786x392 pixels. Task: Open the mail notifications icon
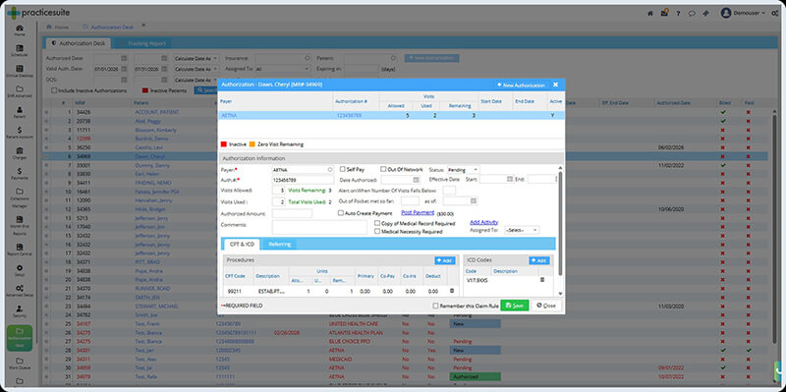pos(664,13)
